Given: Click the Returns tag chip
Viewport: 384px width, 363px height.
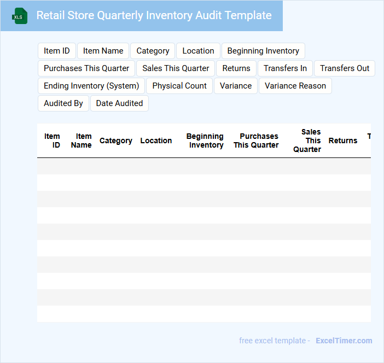Looking at the screenshot, I should 236,68.
